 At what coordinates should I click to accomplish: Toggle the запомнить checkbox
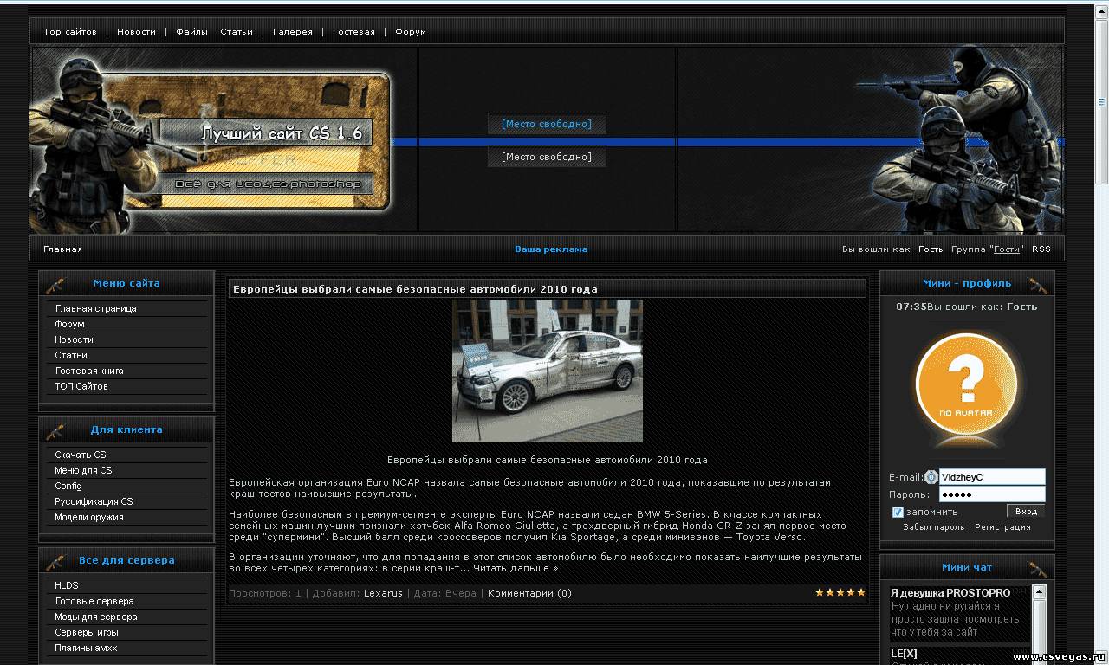898,512
